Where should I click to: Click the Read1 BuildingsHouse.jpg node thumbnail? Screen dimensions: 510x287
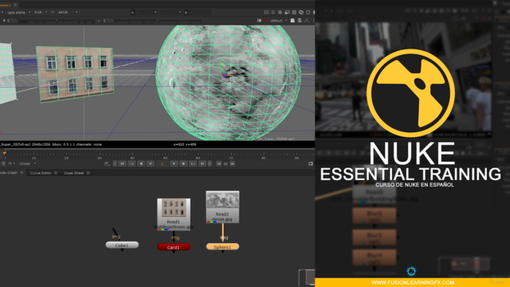coord(174,214)
